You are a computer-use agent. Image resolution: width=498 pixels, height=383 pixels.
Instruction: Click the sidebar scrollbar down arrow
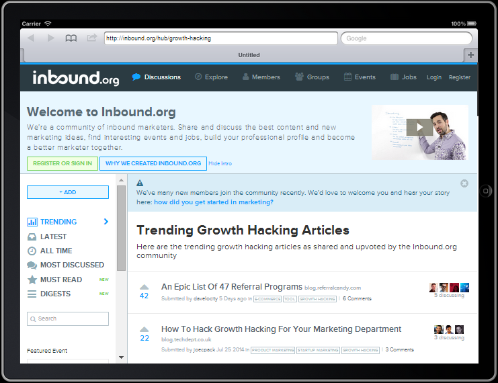122,357
